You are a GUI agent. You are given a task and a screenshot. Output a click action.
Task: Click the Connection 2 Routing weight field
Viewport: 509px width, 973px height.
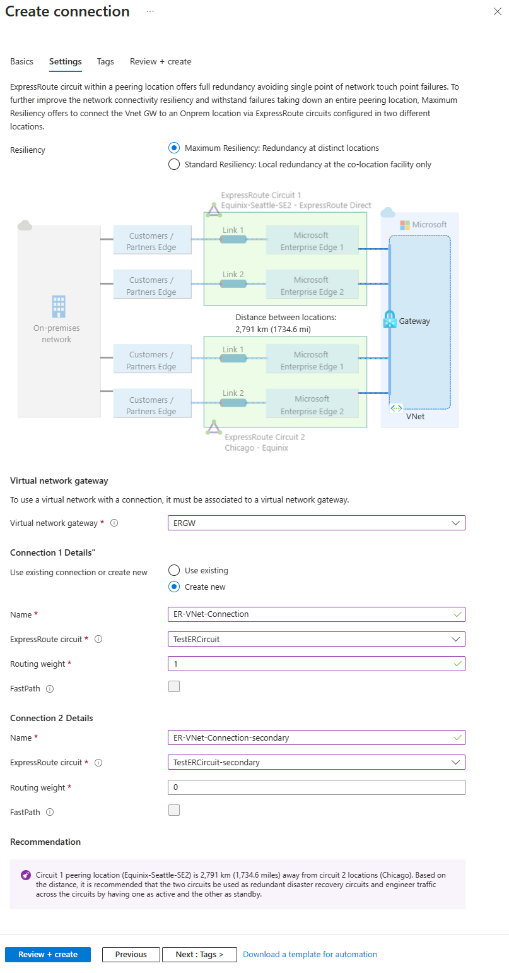(x=316, y=787)
